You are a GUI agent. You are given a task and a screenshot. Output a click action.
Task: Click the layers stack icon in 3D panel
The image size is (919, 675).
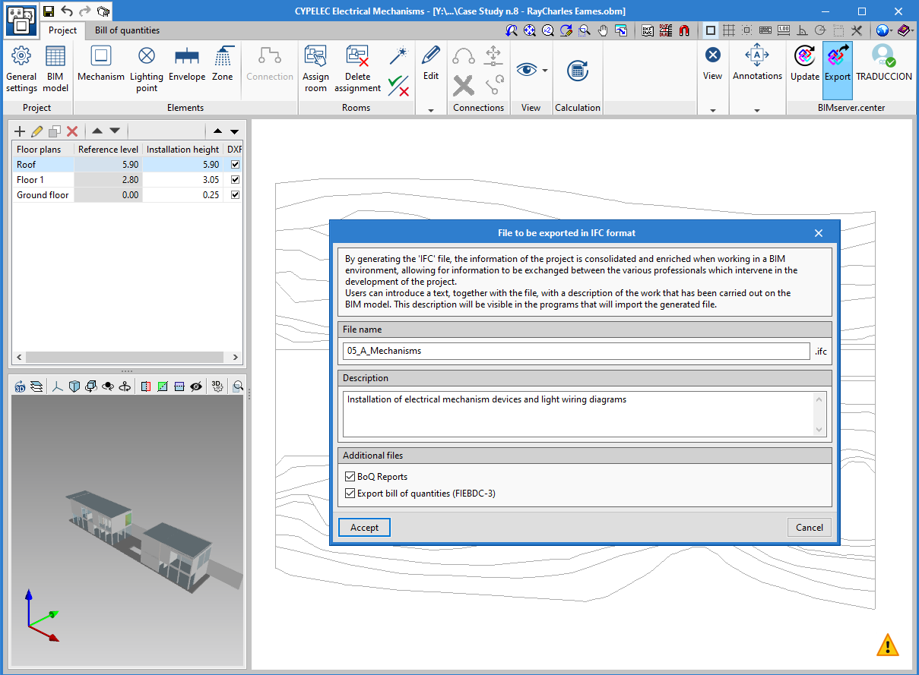point(36,386)
